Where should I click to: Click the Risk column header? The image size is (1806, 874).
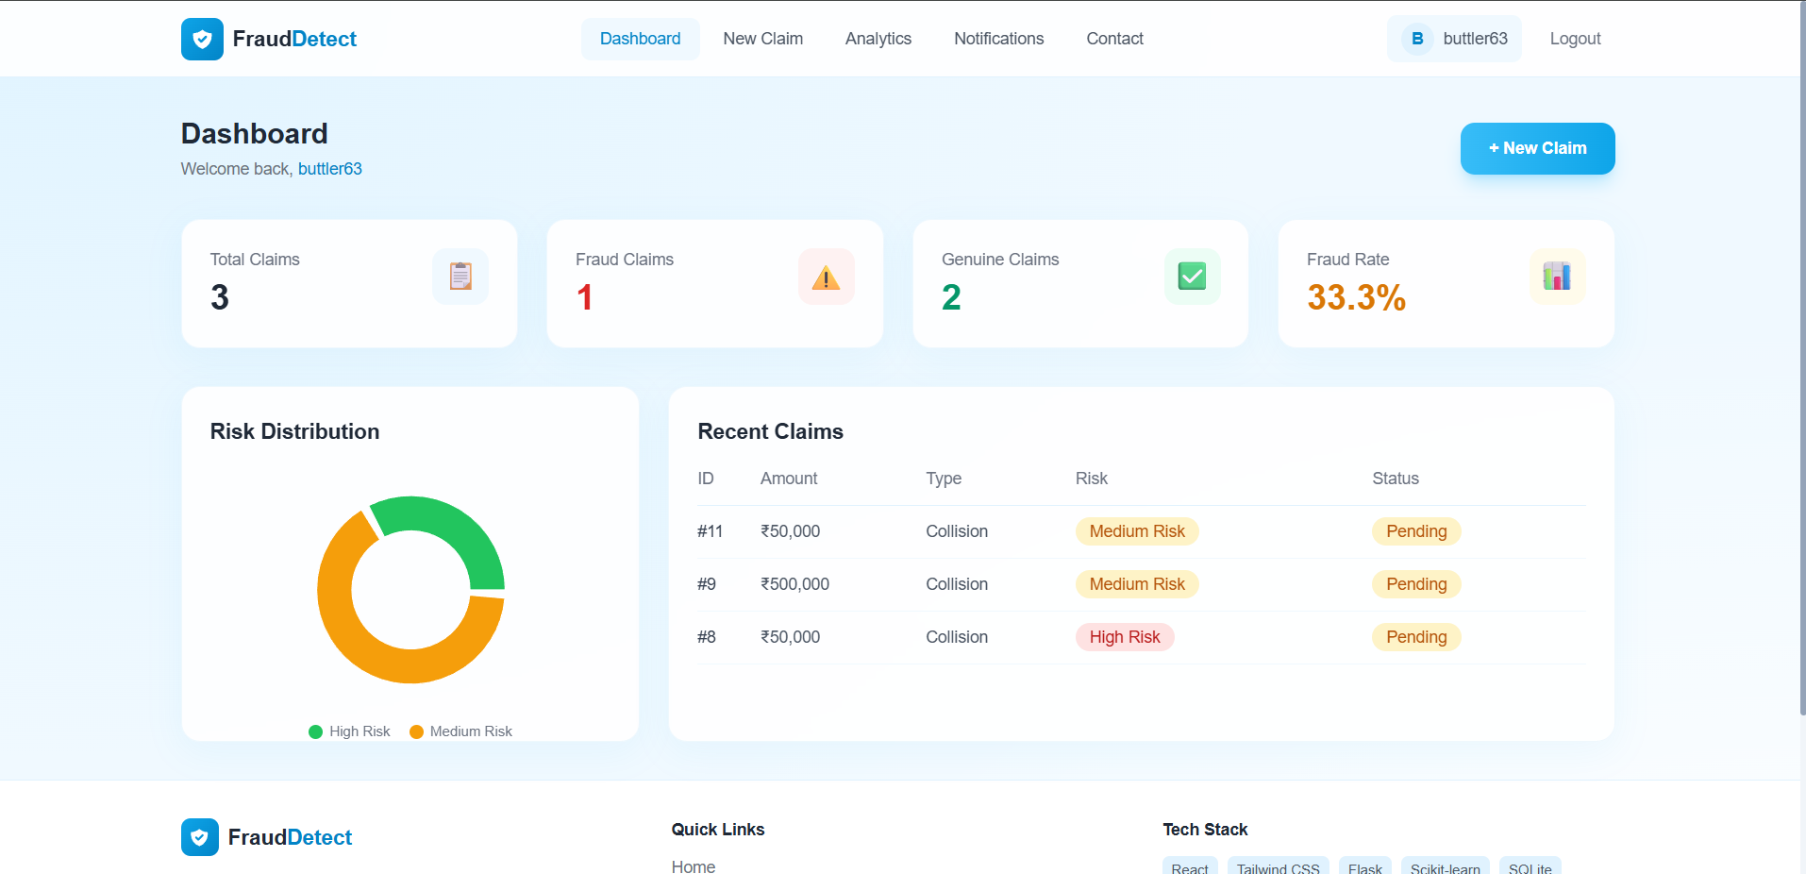pos(1092,479)
